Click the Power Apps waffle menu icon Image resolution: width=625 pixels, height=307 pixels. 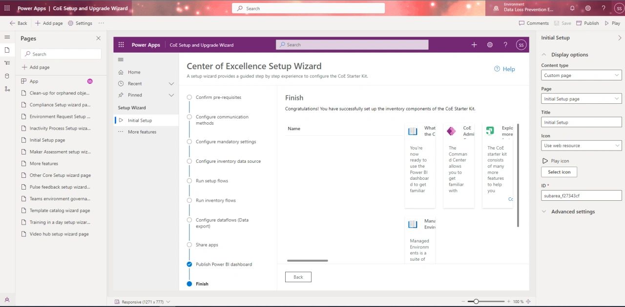point(7,8)
